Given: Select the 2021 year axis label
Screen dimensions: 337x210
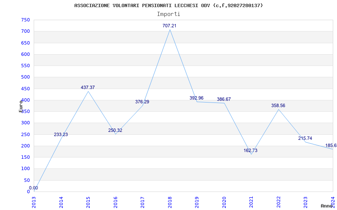Looking at the screenshot, I should pos(251,202).
